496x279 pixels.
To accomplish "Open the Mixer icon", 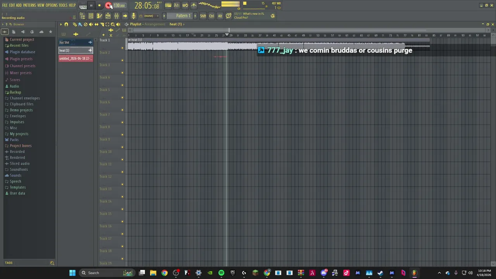I will click(x=117, y=16).
